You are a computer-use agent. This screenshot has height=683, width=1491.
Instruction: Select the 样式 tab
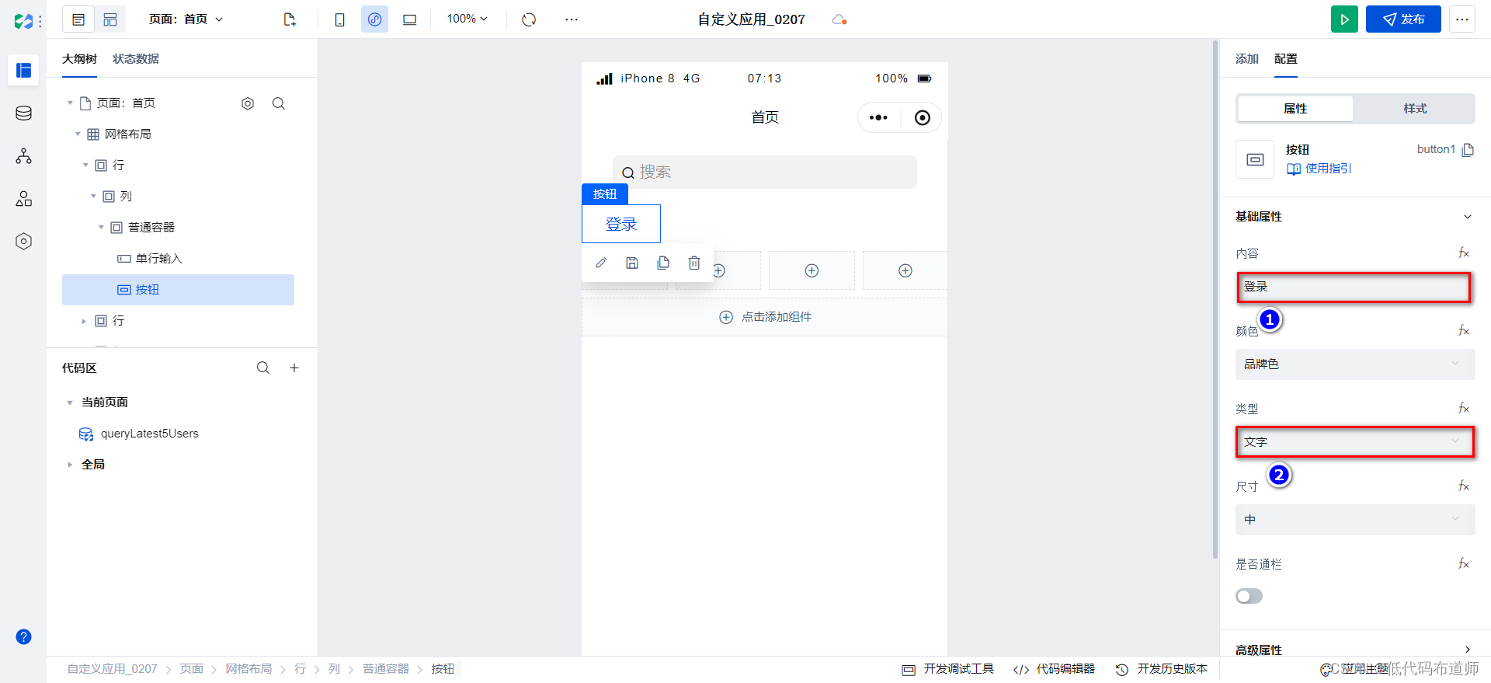1415,109
